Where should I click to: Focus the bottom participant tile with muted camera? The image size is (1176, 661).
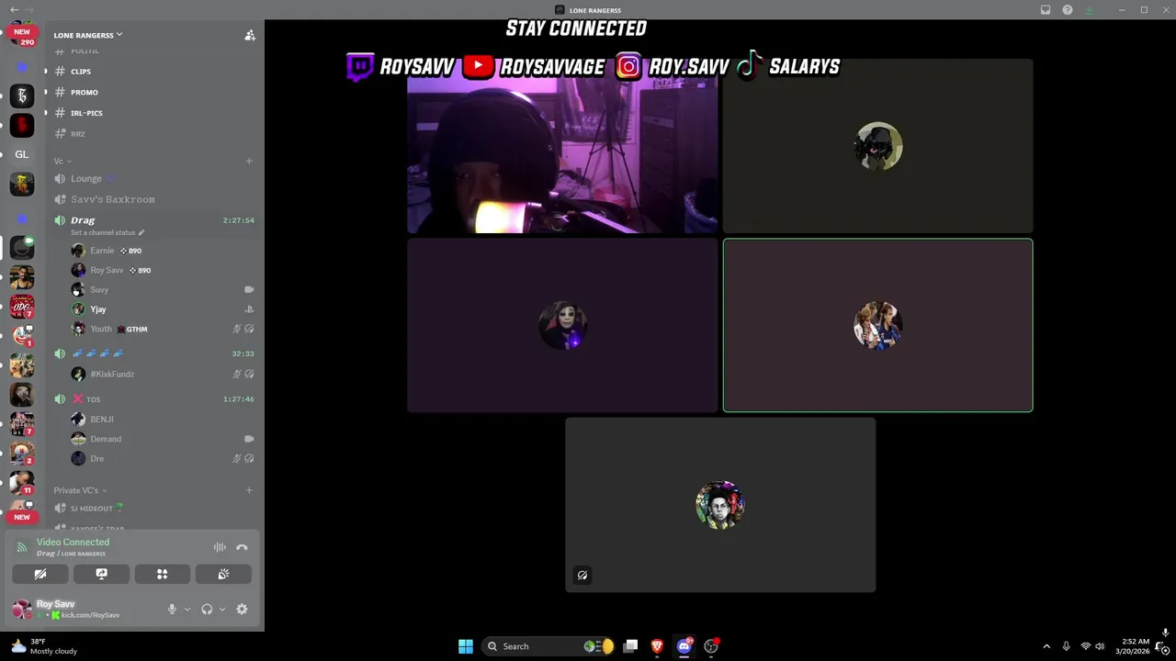(x=720, y=505)
